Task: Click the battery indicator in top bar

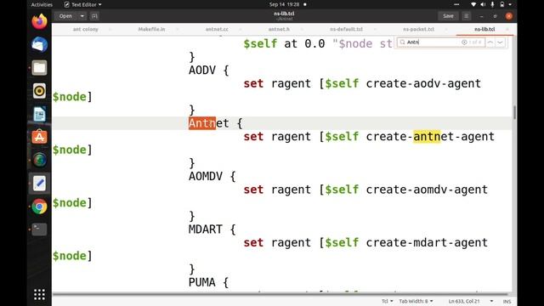Action: 501,4
